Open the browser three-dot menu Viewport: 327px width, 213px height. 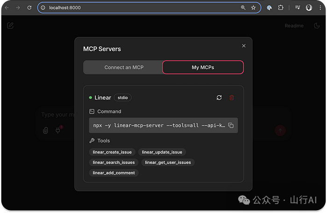(x=320, y=7)
